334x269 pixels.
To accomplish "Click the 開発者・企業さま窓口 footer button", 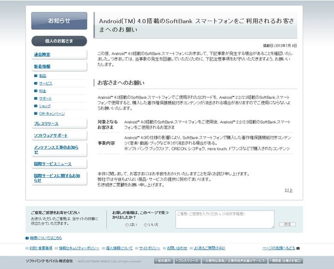I will (x=285, y=261).
